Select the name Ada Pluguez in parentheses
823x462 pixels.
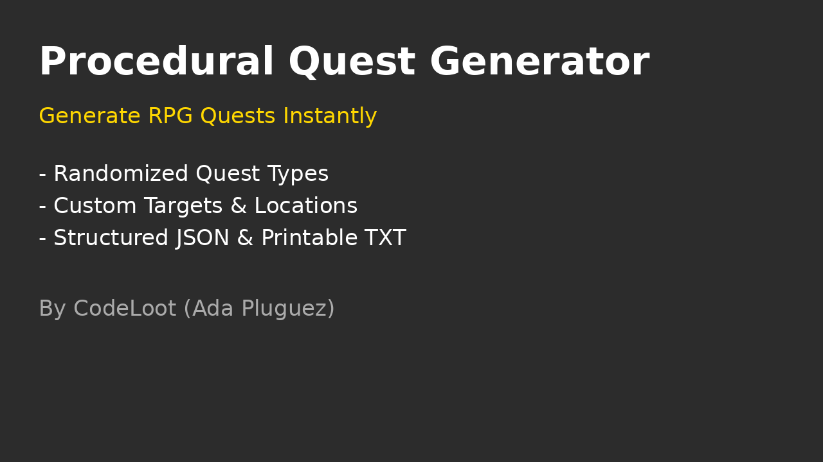click(x=260, y=309)
